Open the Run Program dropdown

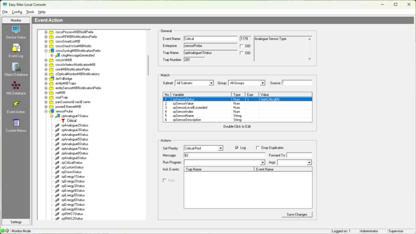pos(263,162)
